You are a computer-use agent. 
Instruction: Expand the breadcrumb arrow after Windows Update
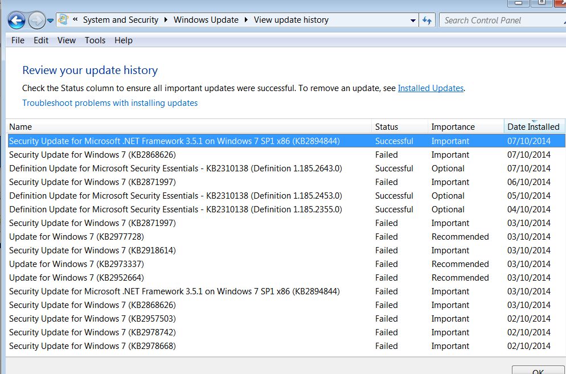click(x=246, y=20)
